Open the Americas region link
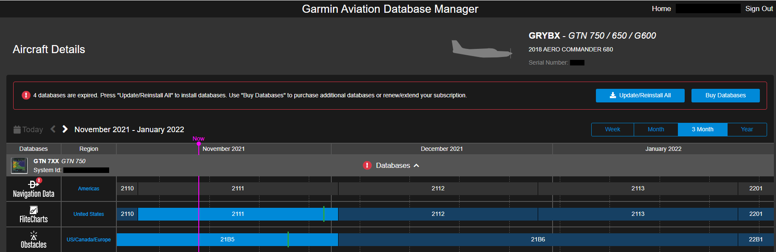Image resolution: width=776 pixels, height=252 pixels. tap(89, 189)
